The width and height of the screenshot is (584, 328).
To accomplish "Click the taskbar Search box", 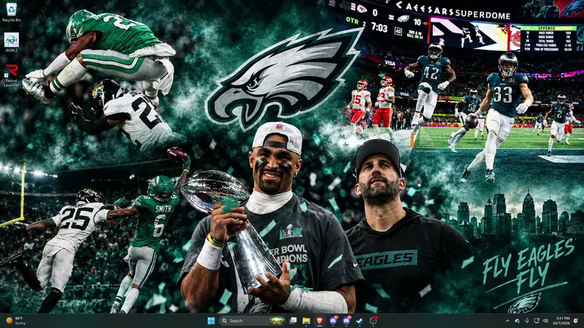I will click(253, 320).
